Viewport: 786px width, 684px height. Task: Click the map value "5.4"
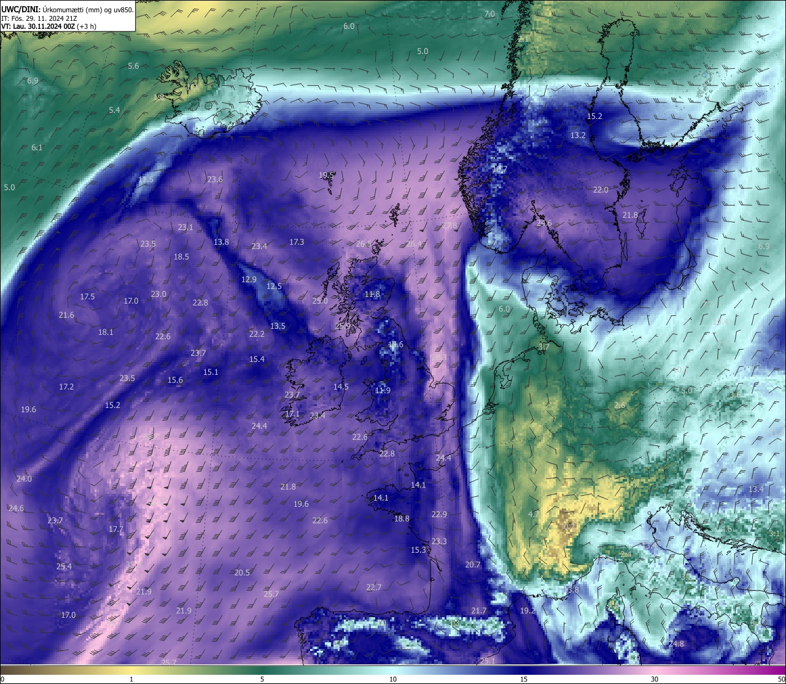(114, 110)
